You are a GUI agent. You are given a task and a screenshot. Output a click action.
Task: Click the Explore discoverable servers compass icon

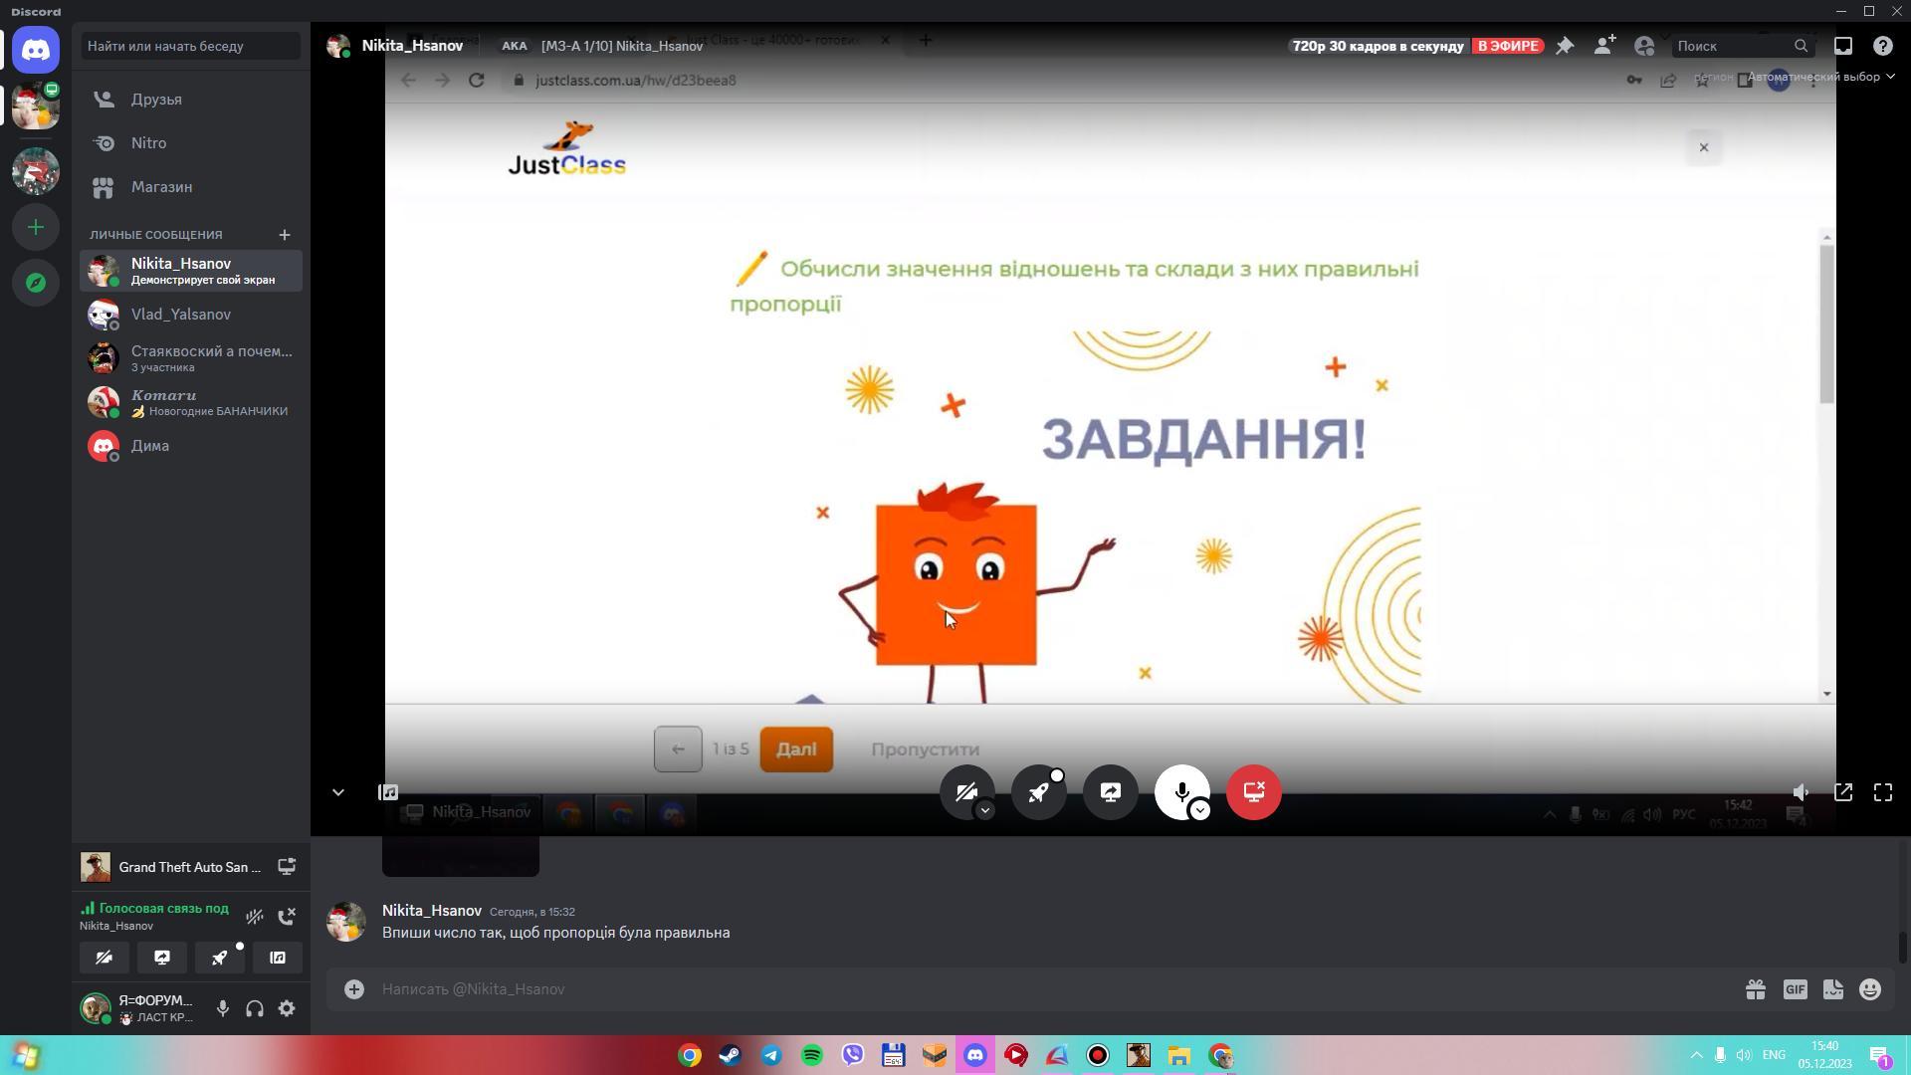[x=36, y=284]
